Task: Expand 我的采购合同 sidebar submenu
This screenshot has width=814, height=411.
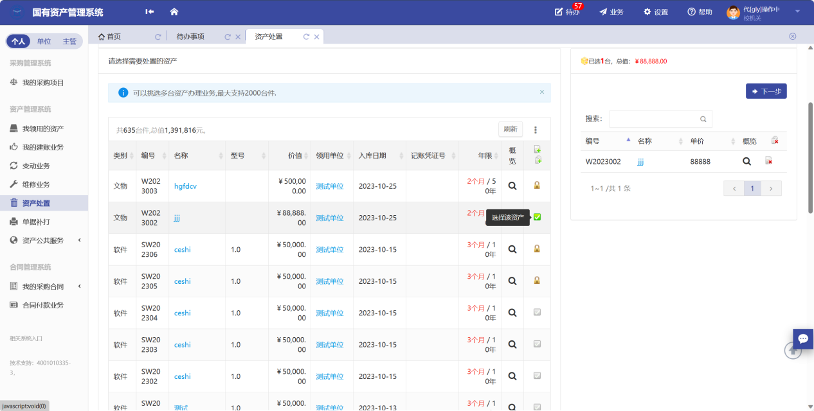Action: tap(43, 286)
